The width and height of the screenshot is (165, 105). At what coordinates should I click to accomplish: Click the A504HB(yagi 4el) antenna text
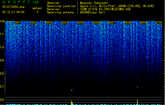[x=93, y=12]
